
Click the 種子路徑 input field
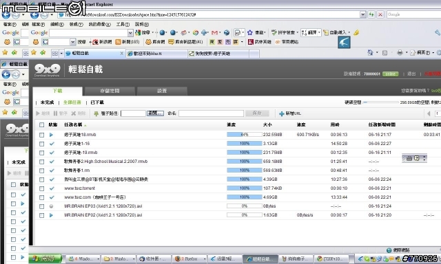click(x=133, y=113)
